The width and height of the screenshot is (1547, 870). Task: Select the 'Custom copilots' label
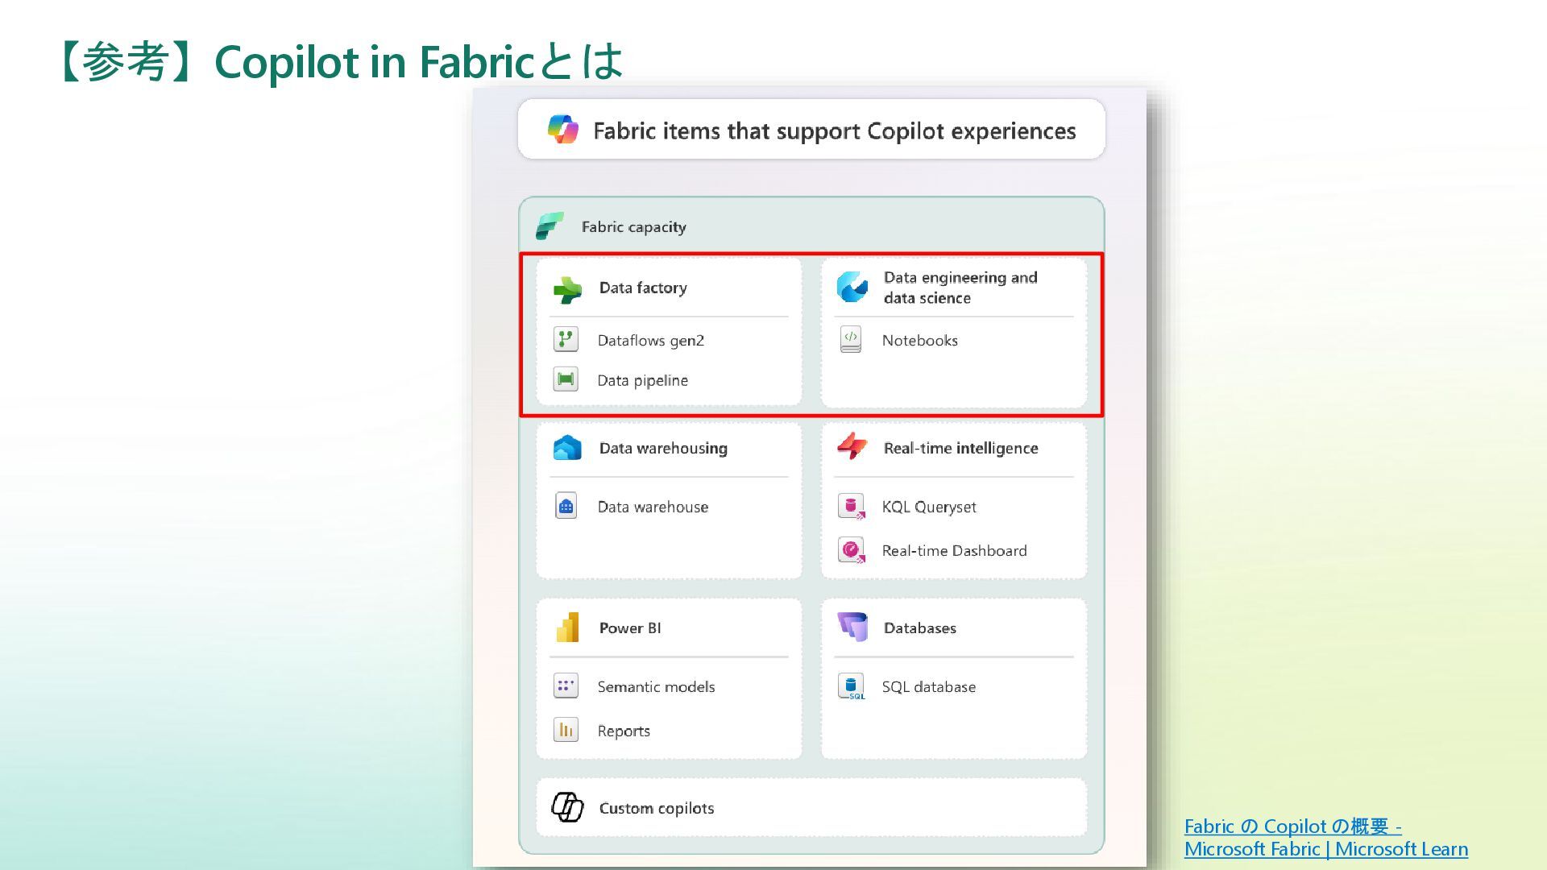(656, 808)
